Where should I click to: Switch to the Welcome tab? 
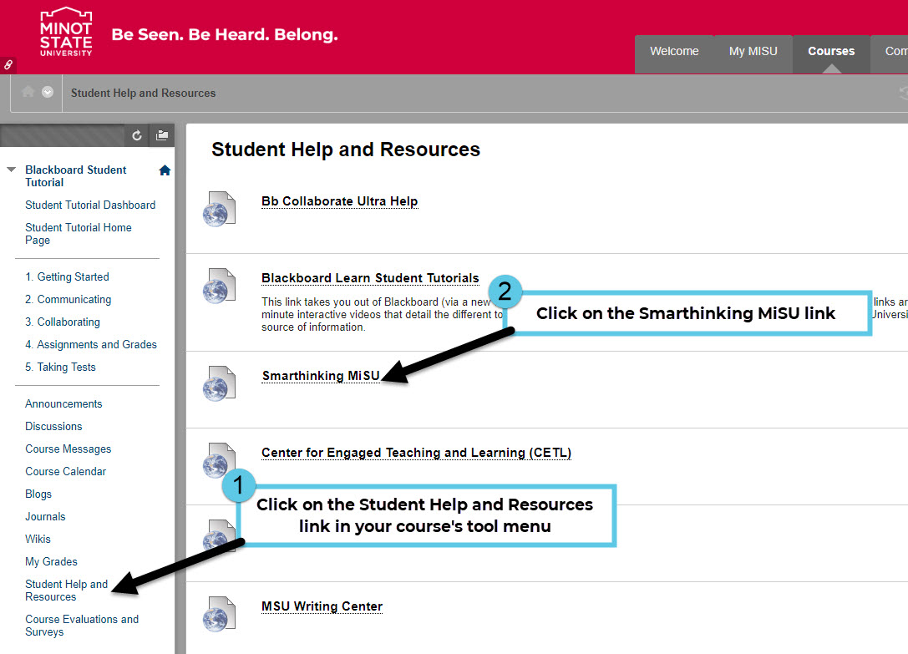click(x=673, y=52)
